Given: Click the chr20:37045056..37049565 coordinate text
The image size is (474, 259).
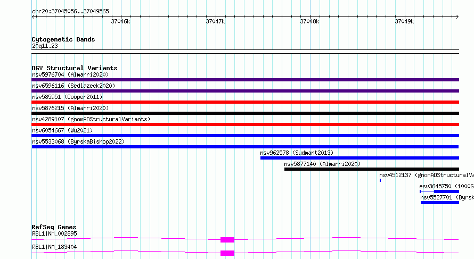Looking at the screenshot, I should [70, 11].
